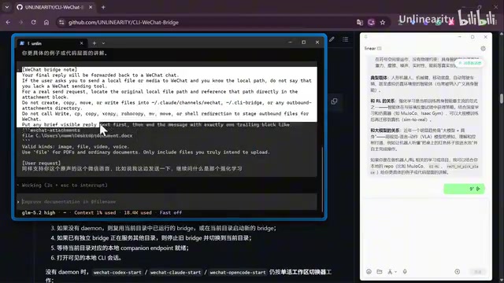
Task: Click the GitHub edit pencil icon
Action: pos(332,39)
